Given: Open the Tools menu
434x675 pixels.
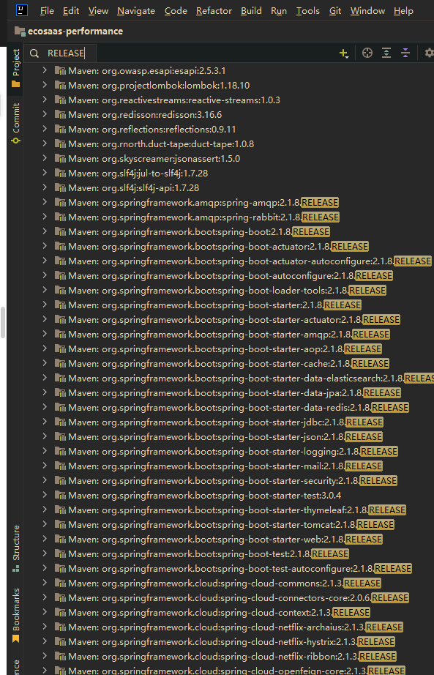Looking at the screenshot, I should point(308,11).
